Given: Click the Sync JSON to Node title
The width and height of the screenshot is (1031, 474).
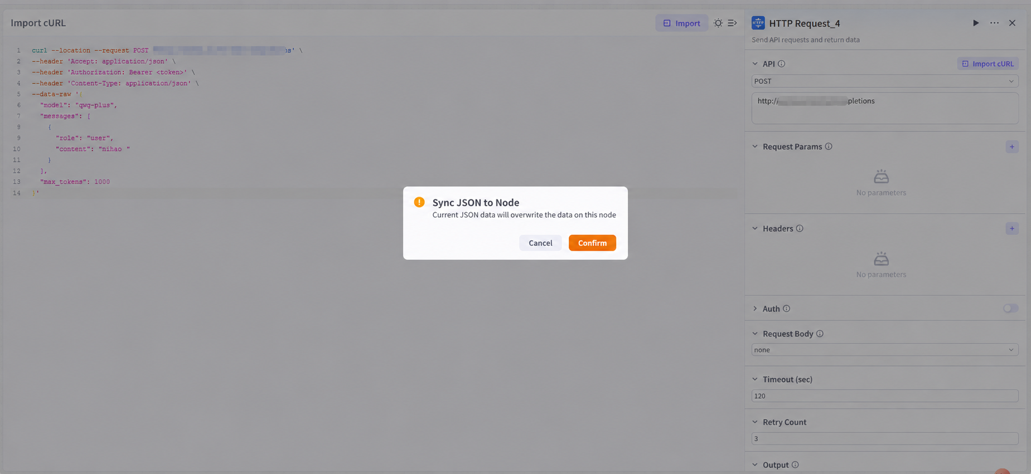Looking at the screenshot, I should pos(476,203).
